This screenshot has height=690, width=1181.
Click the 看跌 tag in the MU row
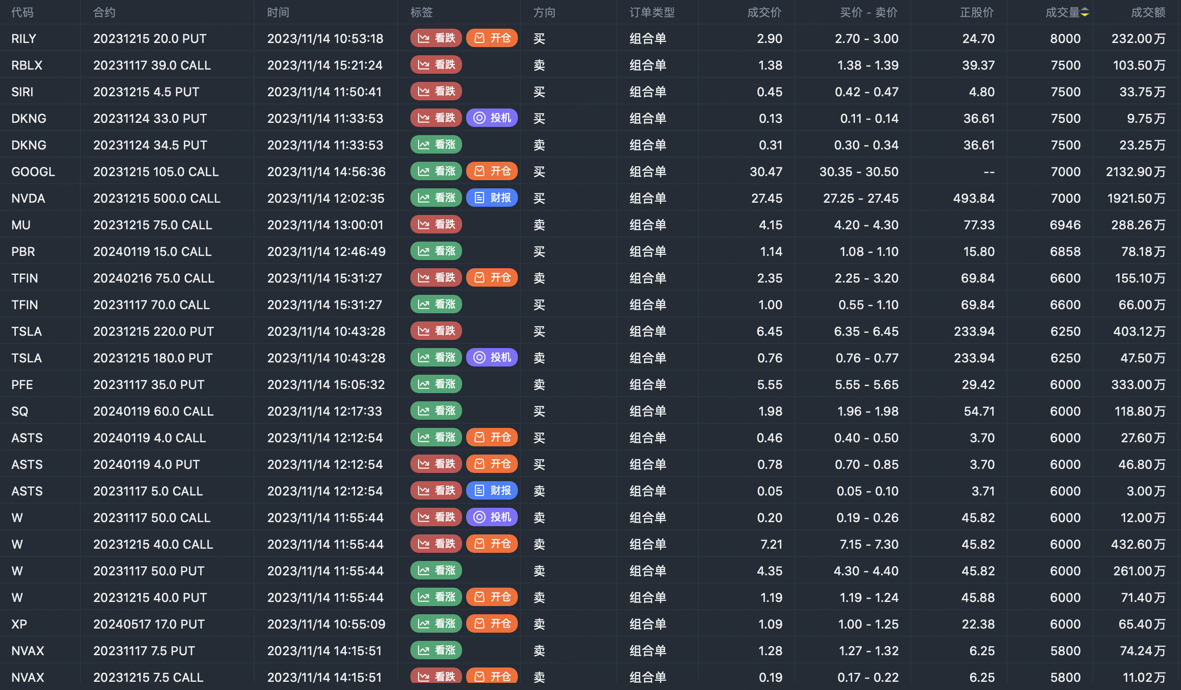pos(436,225)
